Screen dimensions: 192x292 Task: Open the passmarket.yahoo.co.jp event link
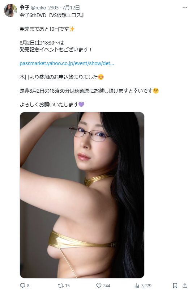(x=67, y=63)
